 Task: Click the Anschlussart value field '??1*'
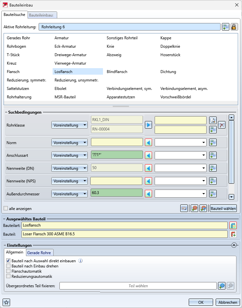pos(117,155)
